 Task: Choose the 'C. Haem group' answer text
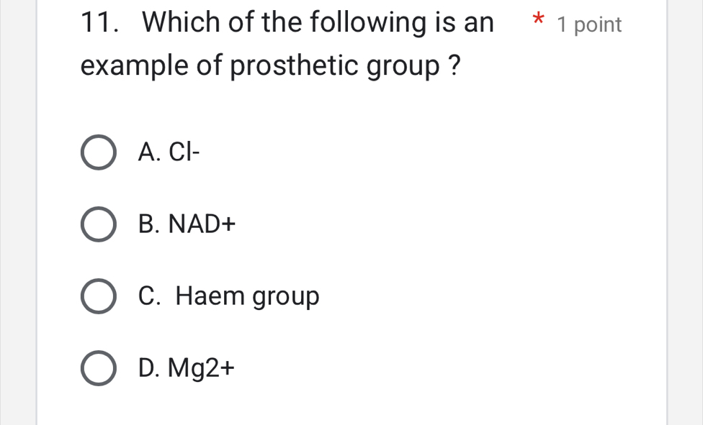tap(228, 296)
